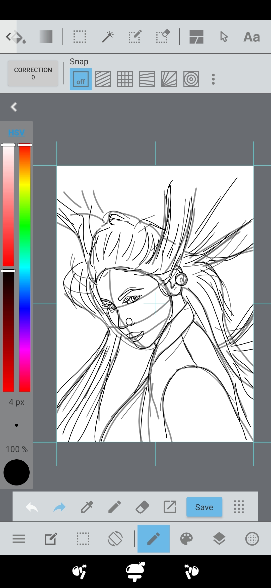Select the magic wand tool
Screen dimensions: 271x588
[108, 37]
